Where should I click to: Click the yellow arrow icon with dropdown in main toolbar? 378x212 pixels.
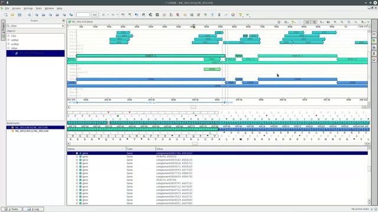(240, 15)
